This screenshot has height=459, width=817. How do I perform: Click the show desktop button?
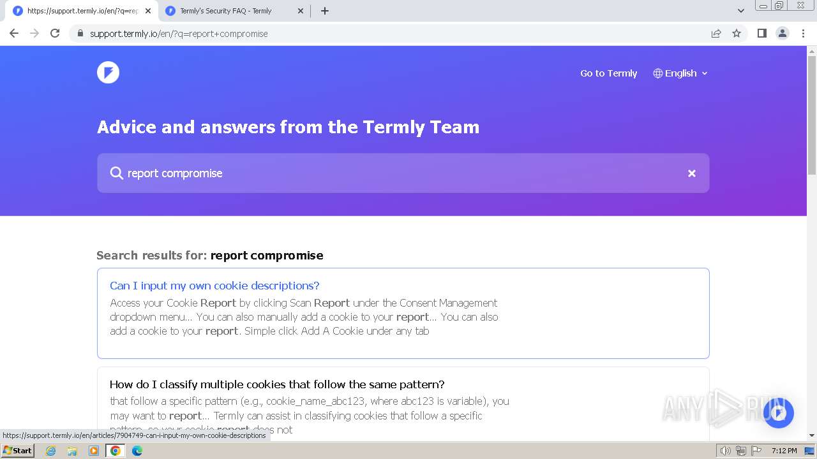coord(810,451)
